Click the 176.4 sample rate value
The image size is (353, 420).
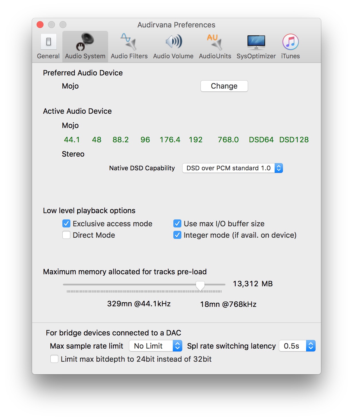(x=170, y=140)
